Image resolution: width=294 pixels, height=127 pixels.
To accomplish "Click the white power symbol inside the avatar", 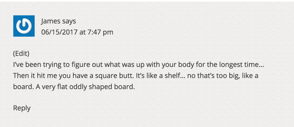I will 24,26.
